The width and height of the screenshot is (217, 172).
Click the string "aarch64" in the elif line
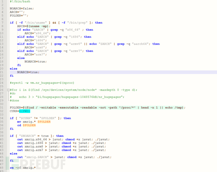(140, 44)
